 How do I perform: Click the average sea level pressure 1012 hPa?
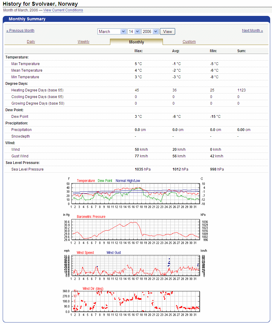(180, 169)
